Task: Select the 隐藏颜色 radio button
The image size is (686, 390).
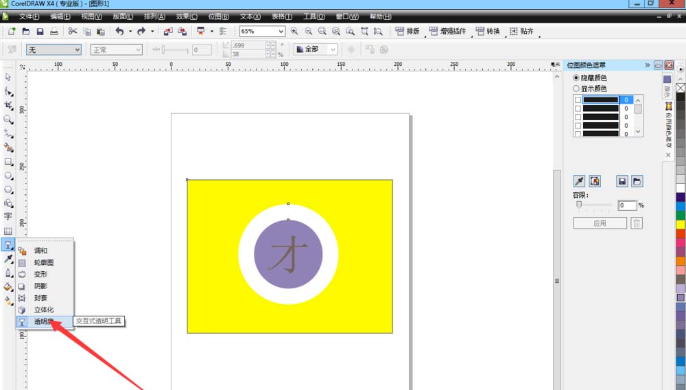Action: click(576, 78)
